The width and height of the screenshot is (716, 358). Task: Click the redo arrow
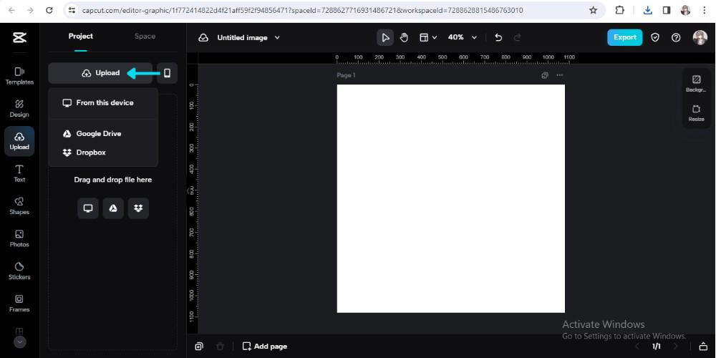coord(518,38)
